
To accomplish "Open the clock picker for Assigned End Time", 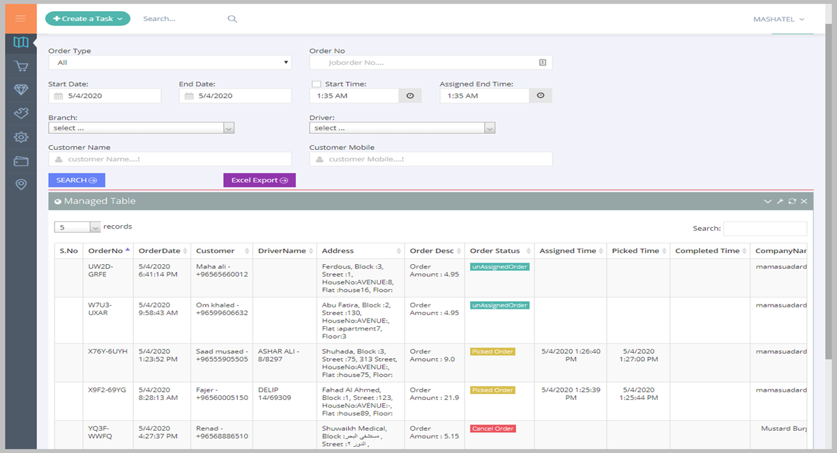I will point(541,96).
